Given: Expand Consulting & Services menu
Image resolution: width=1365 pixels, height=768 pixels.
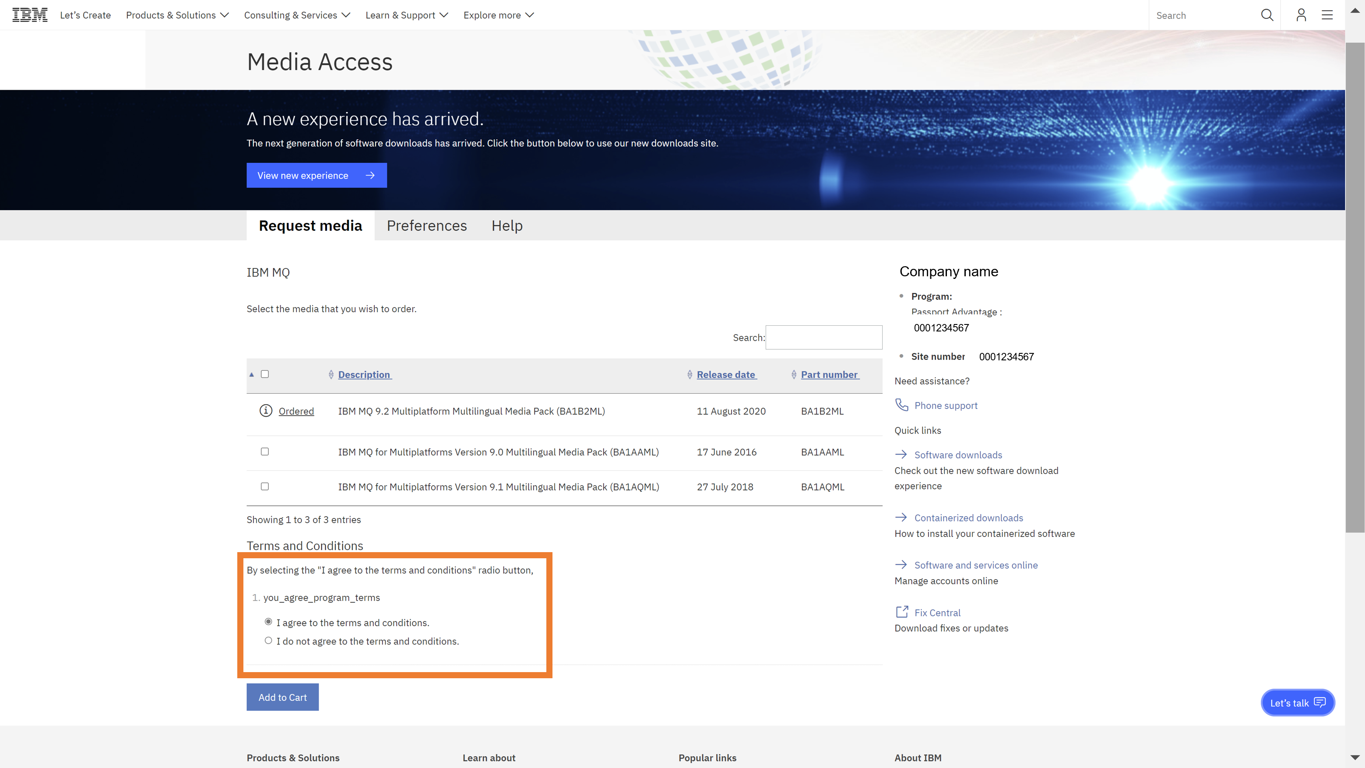Looking at the screenshot, I should pos(297,15).
